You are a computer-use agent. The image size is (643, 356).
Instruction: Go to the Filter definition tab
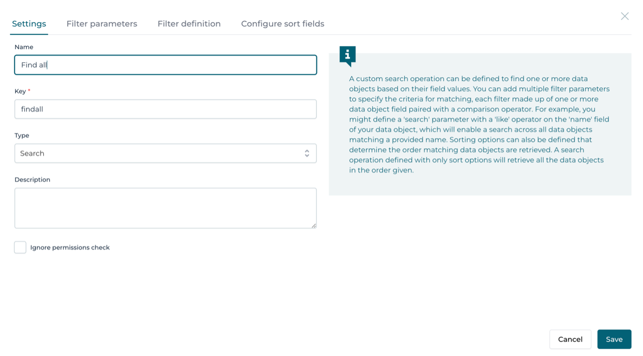[x=189, y=24]
